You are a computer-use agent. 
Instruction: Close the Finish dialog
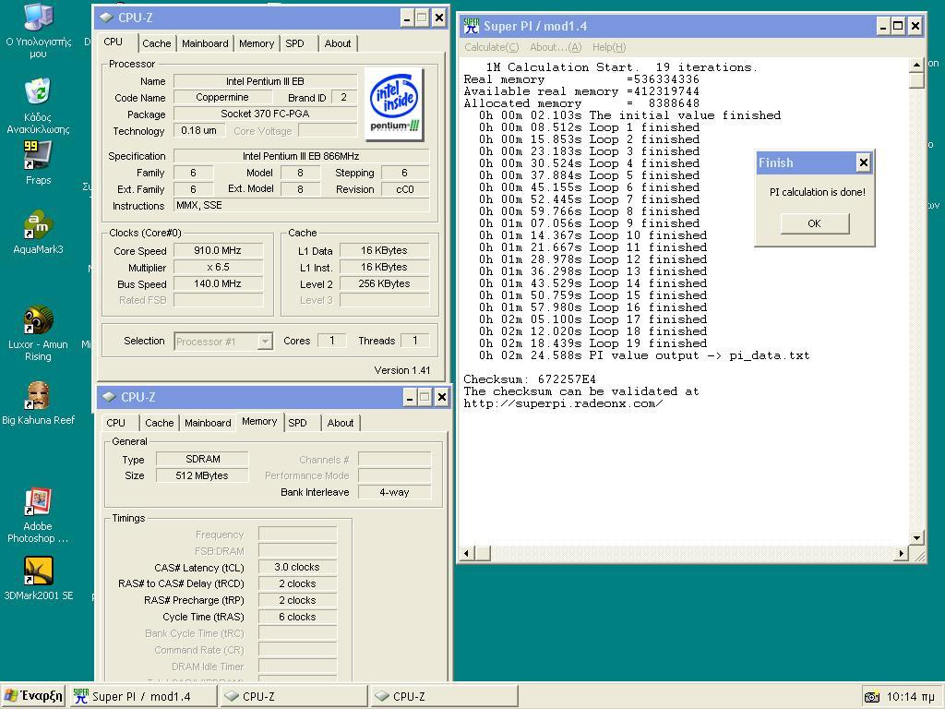point(863,162)
